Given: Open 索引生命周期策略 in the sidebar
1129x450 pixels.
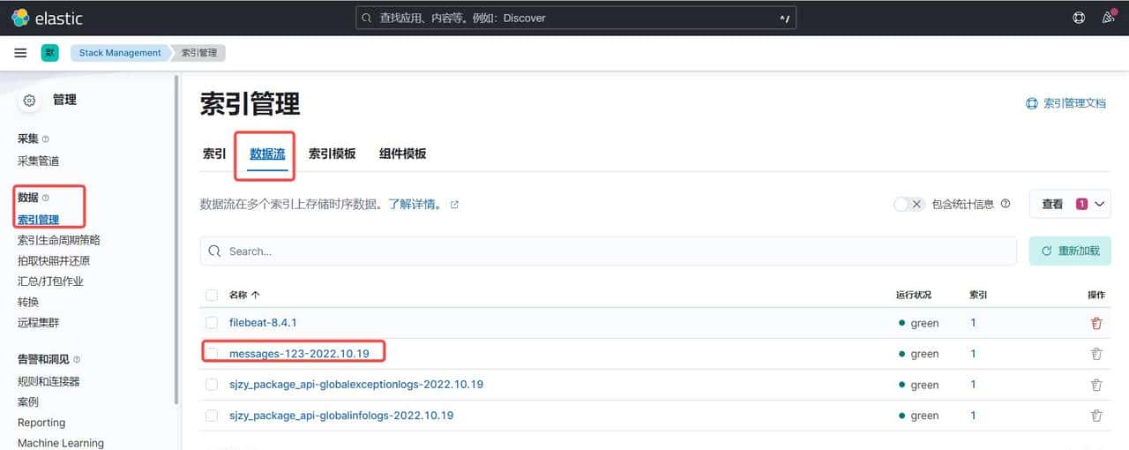Looking at the screenshot, I should pyautogui.click(x=59, y=240).
